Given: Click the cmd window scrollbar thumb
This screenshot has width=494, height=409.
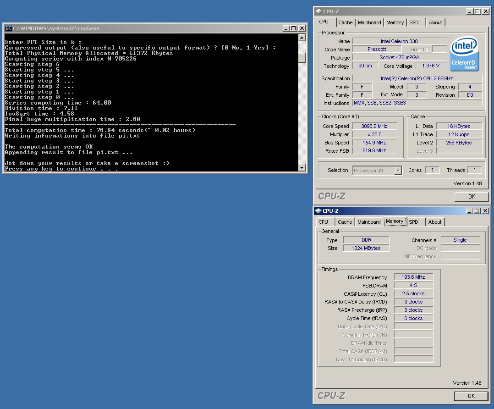Looking at the screenshot, I should click(x=302, y=57).
